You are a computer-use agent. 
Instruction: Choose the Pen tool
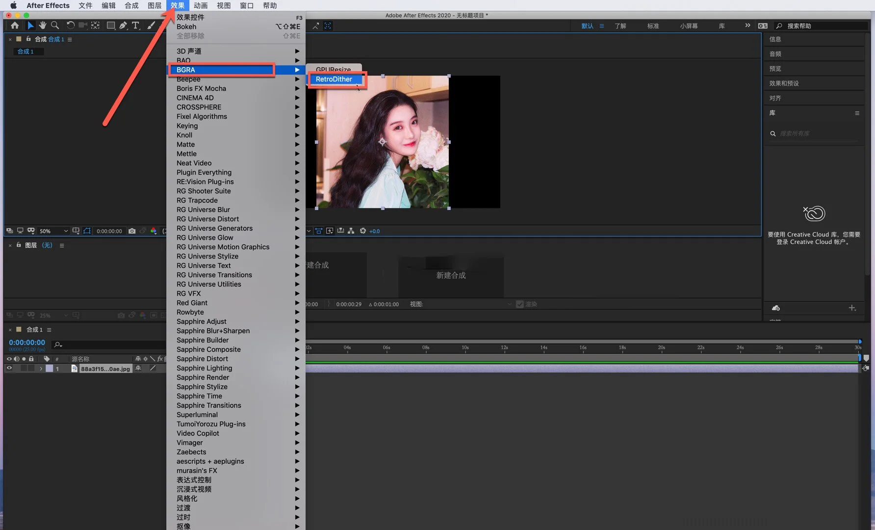tap(123, 26)
